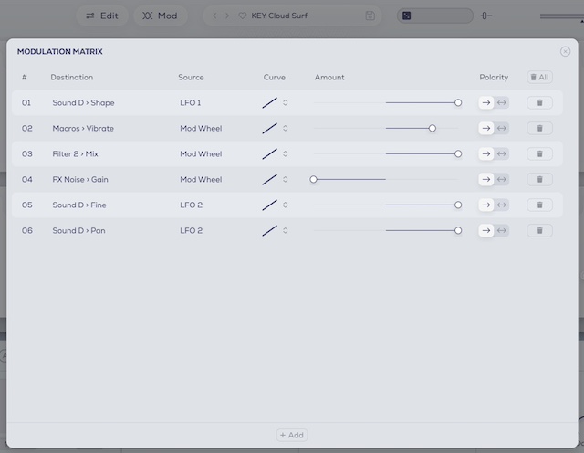Add a new modulation row
The height and width of the screenshot is (453, 584).
(292, 436)
